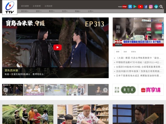Select the 新聞 tab in the news panel

[x=118, y=52]
